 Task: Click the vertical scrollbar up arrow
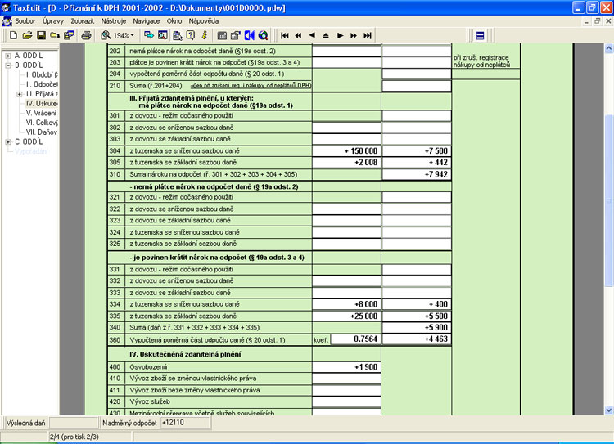pos(609,48)
